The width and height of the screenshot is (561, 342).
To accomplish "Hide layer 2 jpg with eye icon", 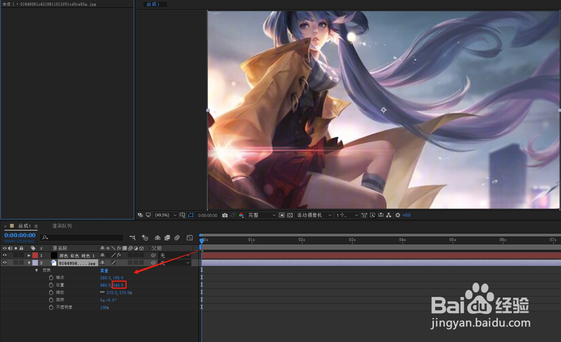I will [x=5, y=263].
